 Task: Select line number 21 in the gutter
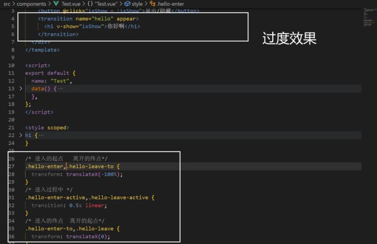click(x=11, y=128)
